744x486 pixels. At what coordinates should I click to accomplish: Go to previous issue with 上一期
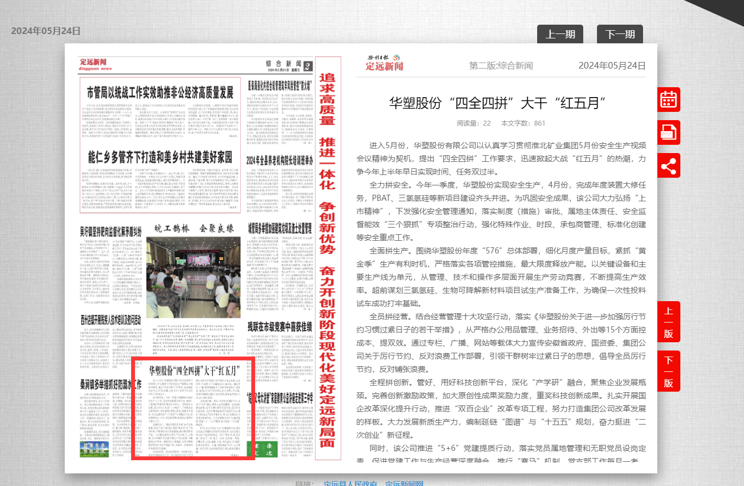point(560,35)
